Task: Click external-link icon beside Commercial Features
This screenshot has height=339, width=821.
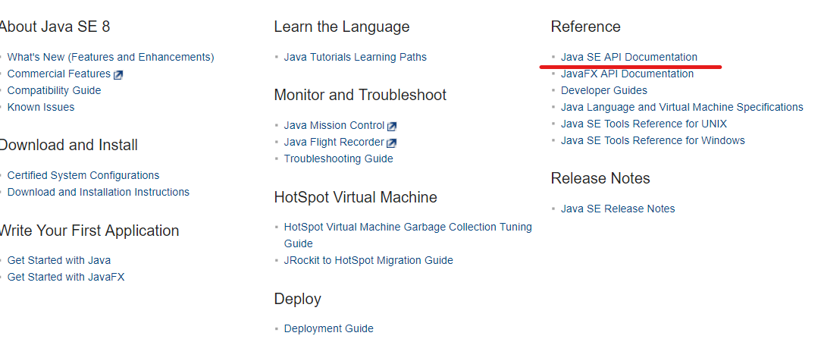Action: point(118,75)
